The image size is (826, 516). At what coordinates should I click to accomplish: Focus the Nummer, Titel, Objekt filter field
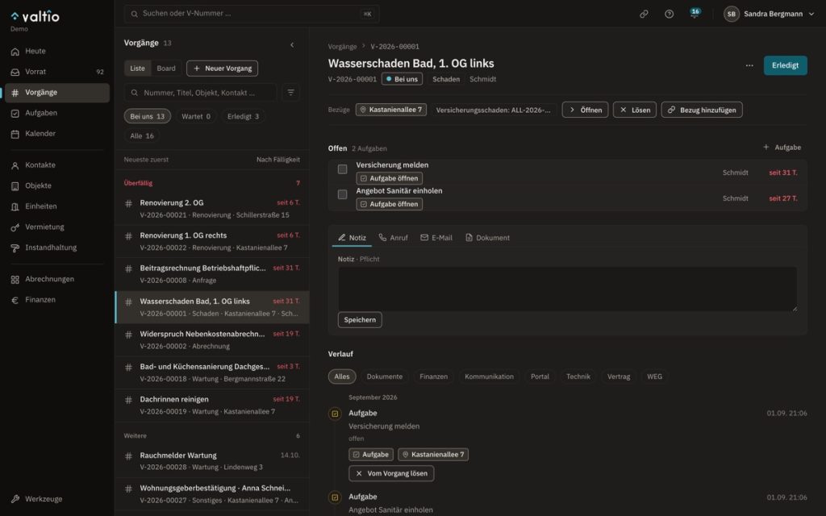click(200, 93)
